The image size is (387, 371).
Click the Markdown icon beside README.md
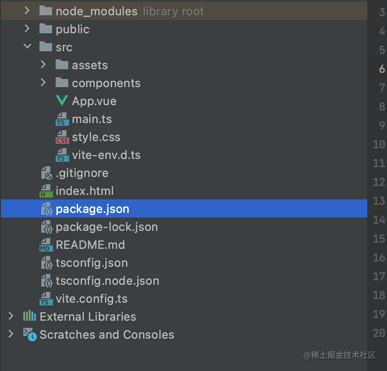[x=46, y=245]
